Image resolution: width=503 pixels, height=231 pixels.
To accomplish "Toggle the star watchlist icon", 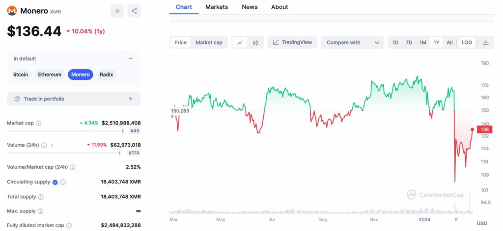I will [x=117, y=11].
